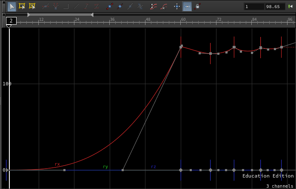296x189 pixels.
Task: Click the left handle of the range slider
Action: [28, 15]
